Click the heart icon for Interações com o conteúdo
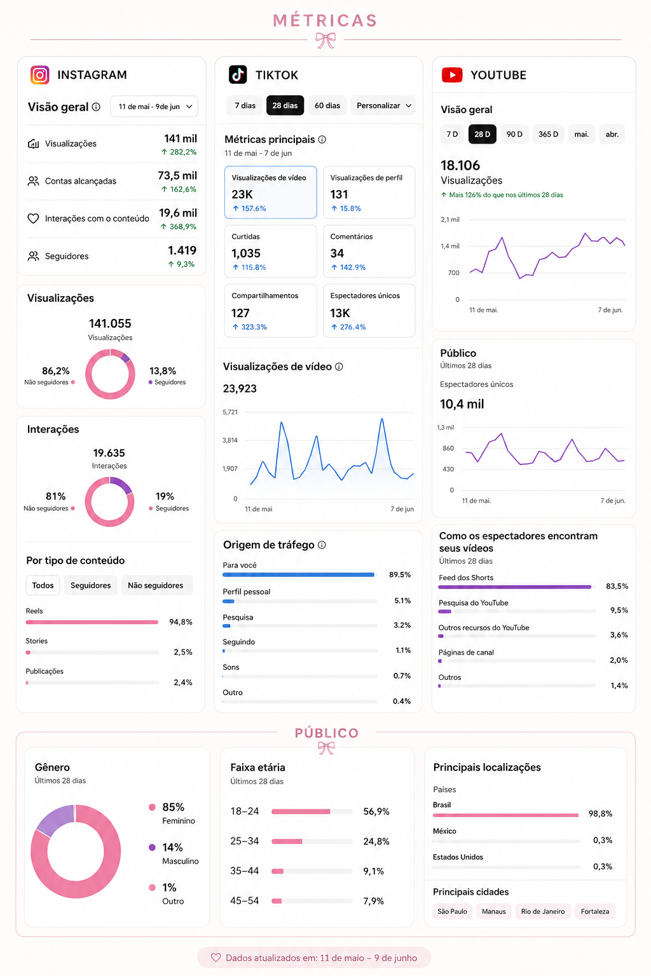Screen dimensions: 651x976 33,219
